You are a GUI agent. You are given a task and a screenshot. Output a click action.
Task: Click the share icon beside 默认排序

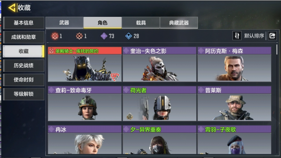pyautogui.click(x=272, y=36)
